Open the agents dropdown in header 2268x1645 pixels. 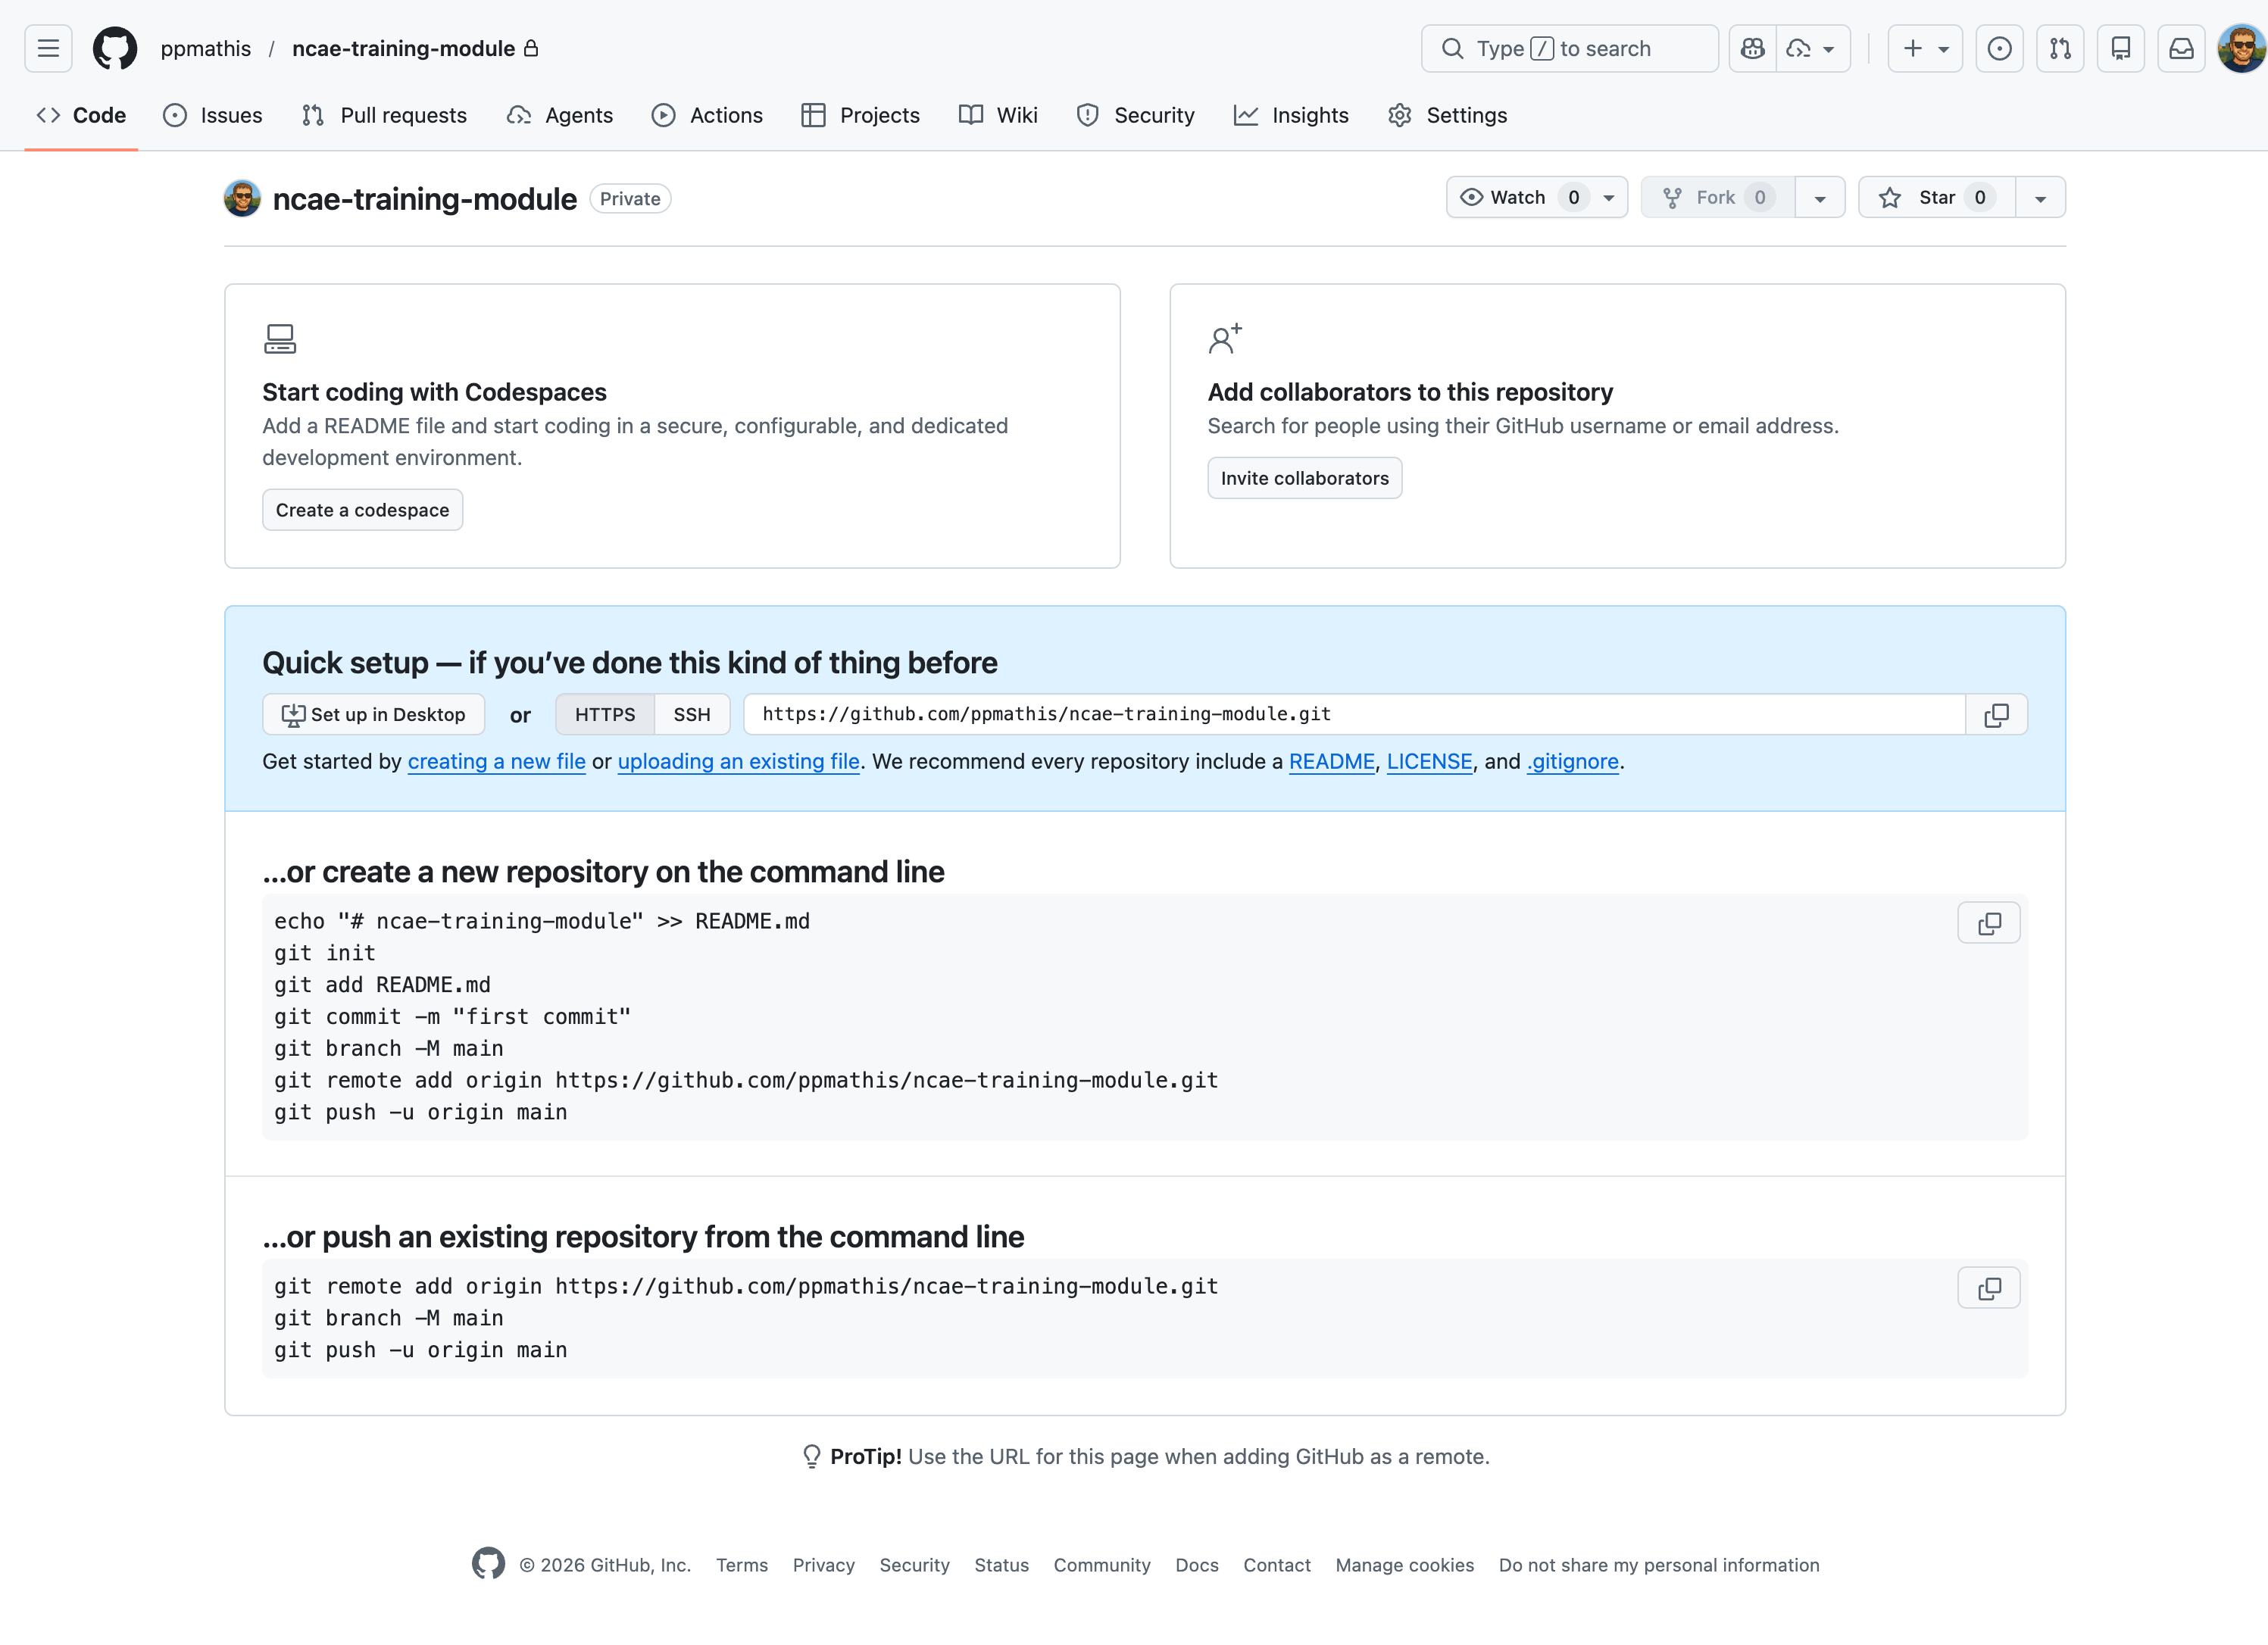1813,48
